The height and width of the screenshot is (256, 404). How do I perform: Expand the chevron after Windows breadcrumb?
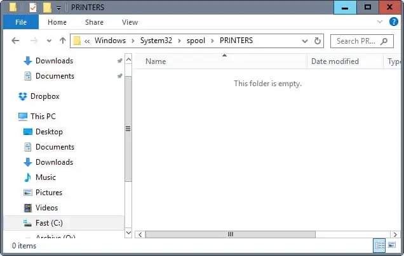pyautogui.click(x=133, y=41)
